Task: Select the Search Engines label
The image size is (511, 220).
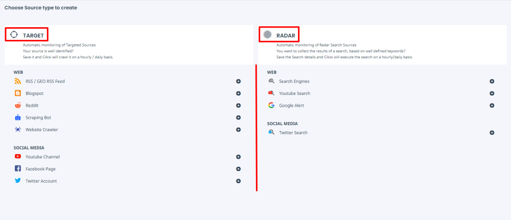Action: pos(294,81)
